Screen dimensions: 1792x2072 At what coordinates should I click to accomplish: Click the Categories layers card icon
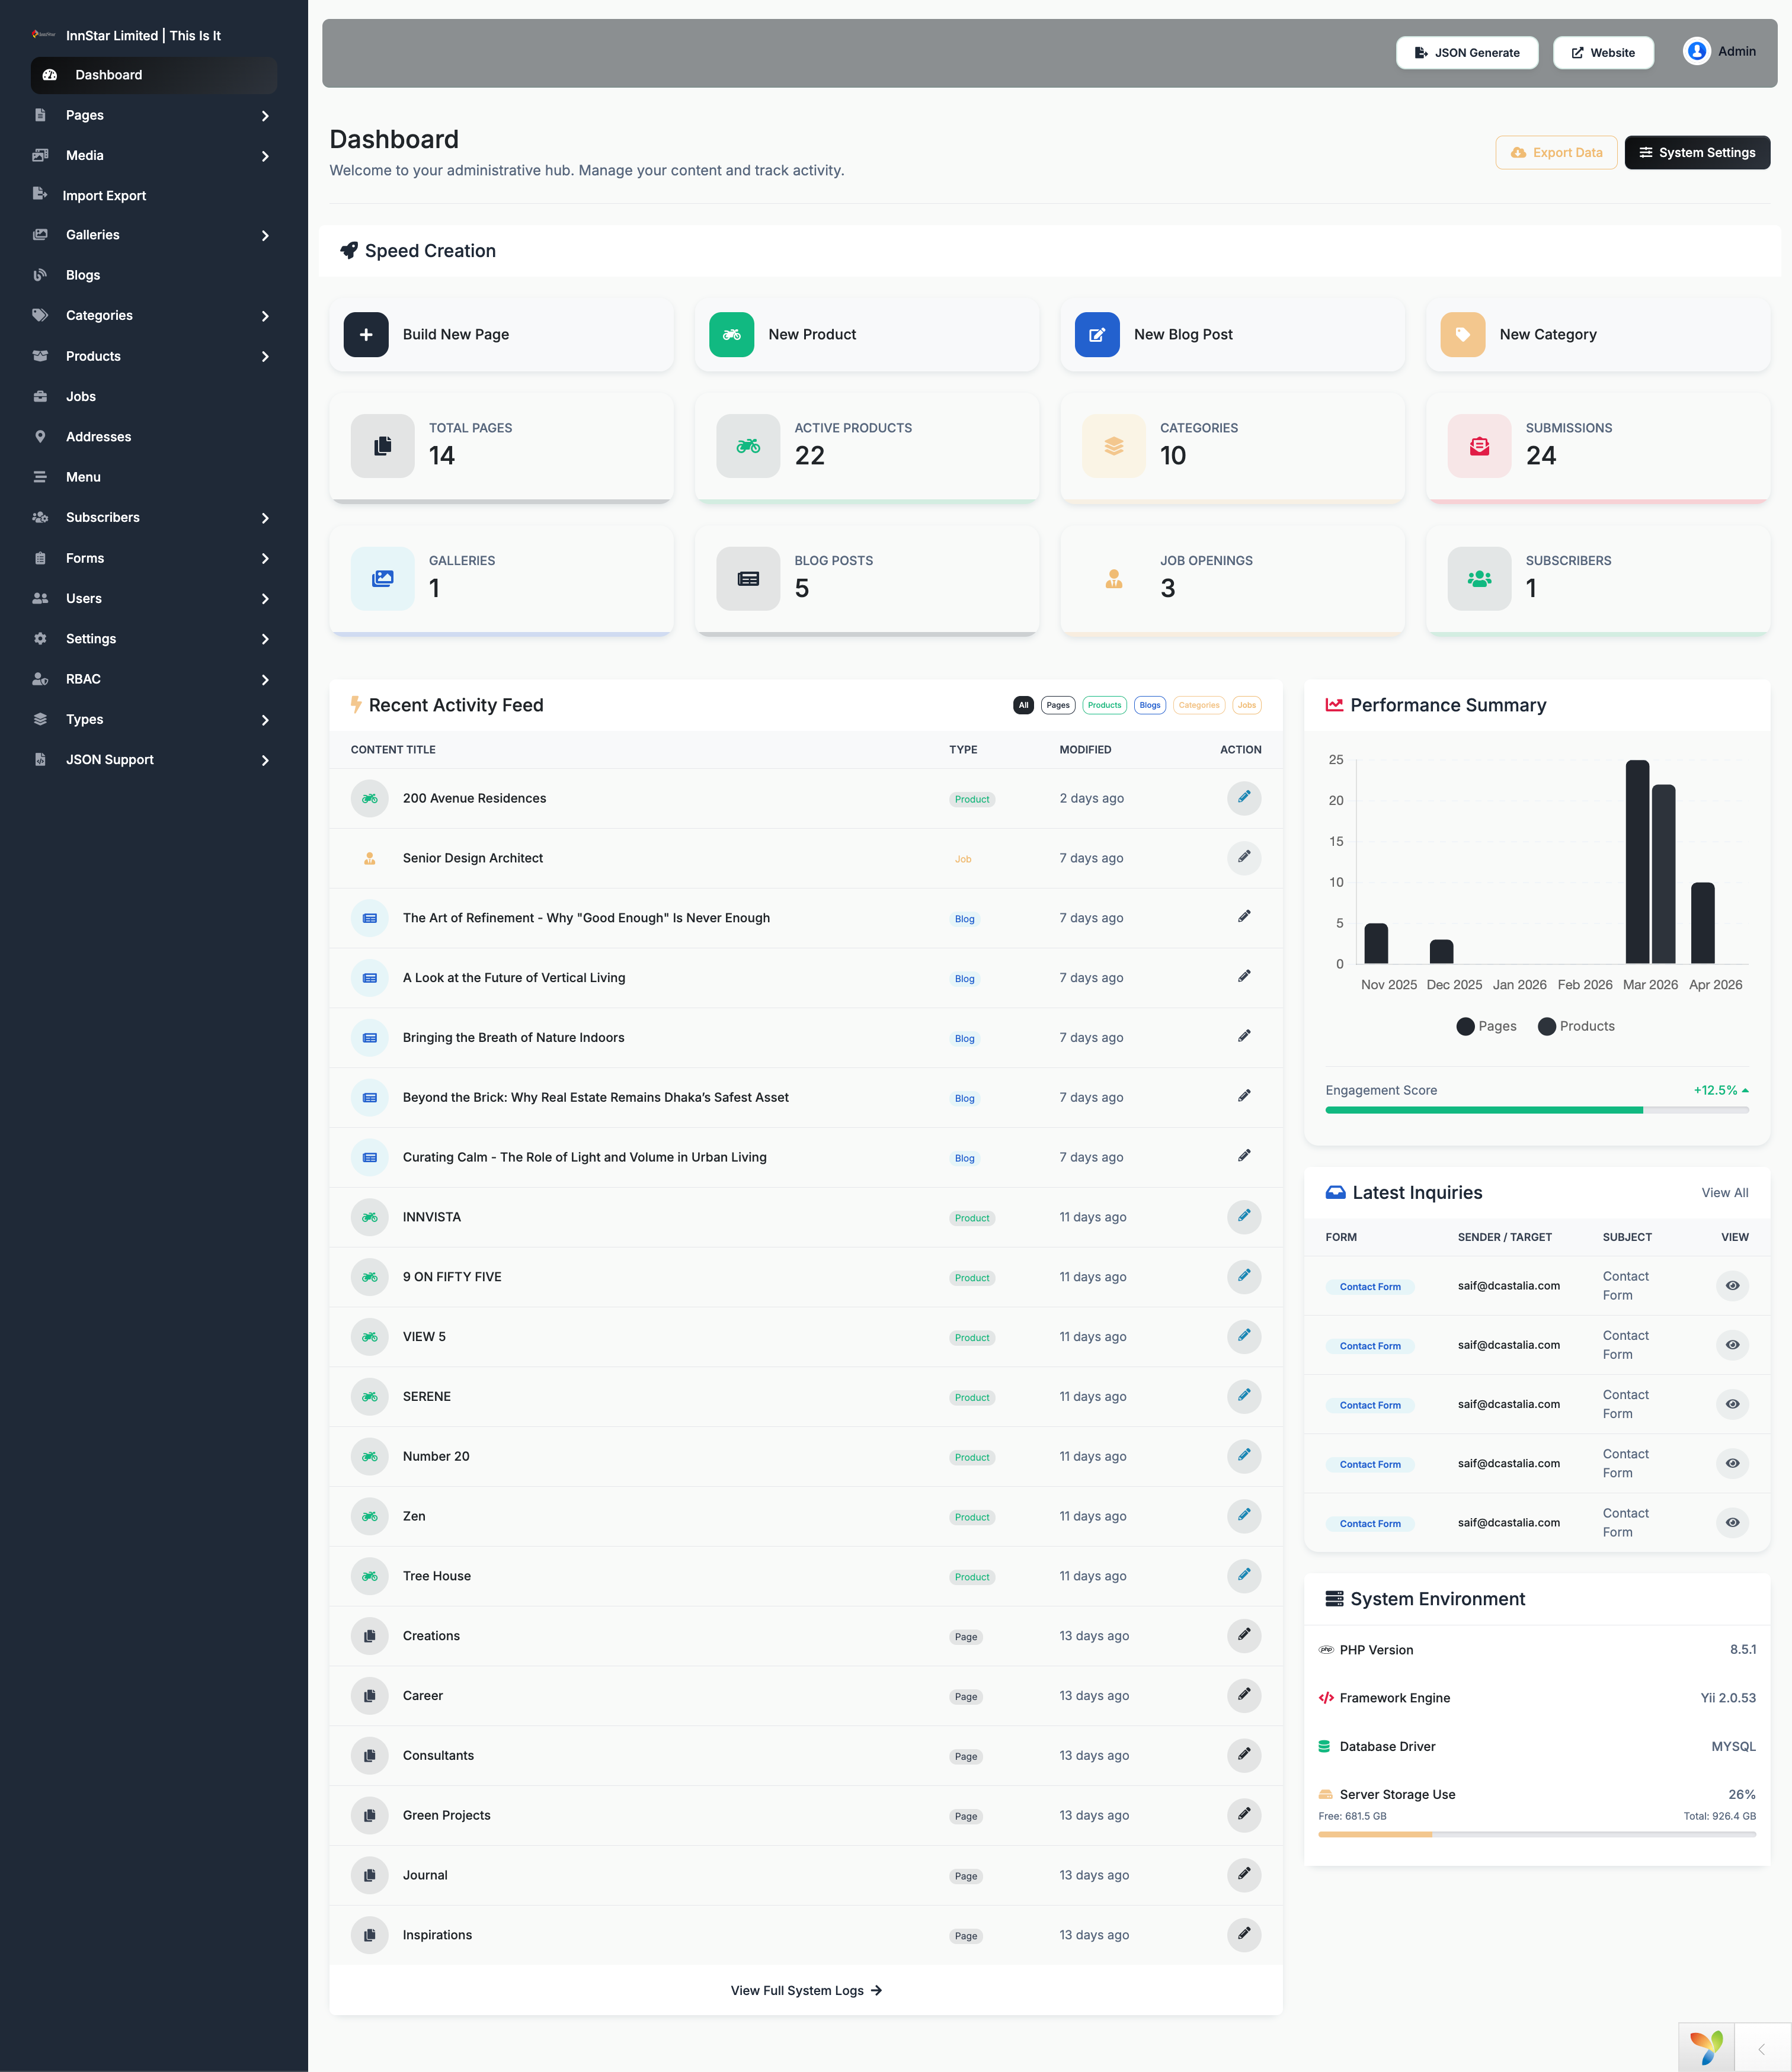point(1113,446)
